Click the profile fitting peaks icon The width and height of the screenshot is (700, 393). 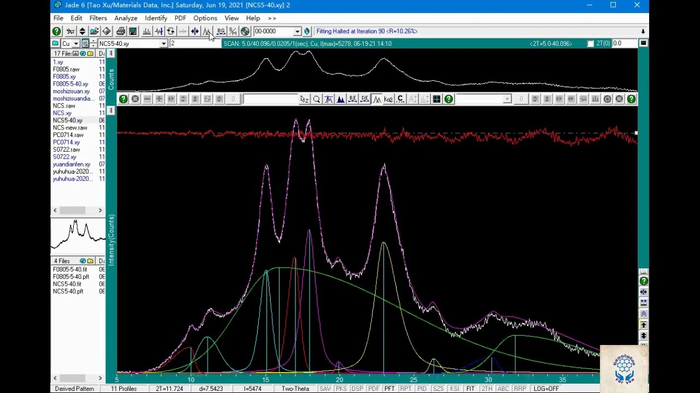pyautogui.click(x=207, y=31)
